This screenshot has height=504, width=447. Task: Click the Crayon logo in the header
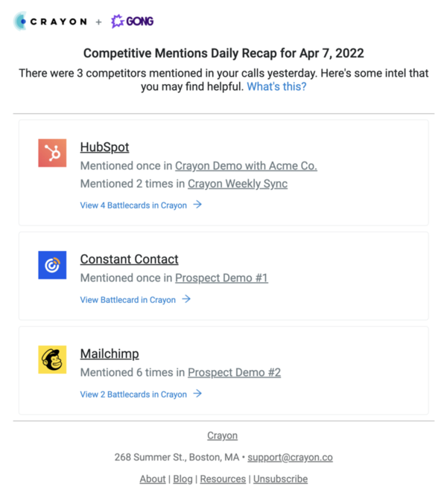click(x=51, y=22)
